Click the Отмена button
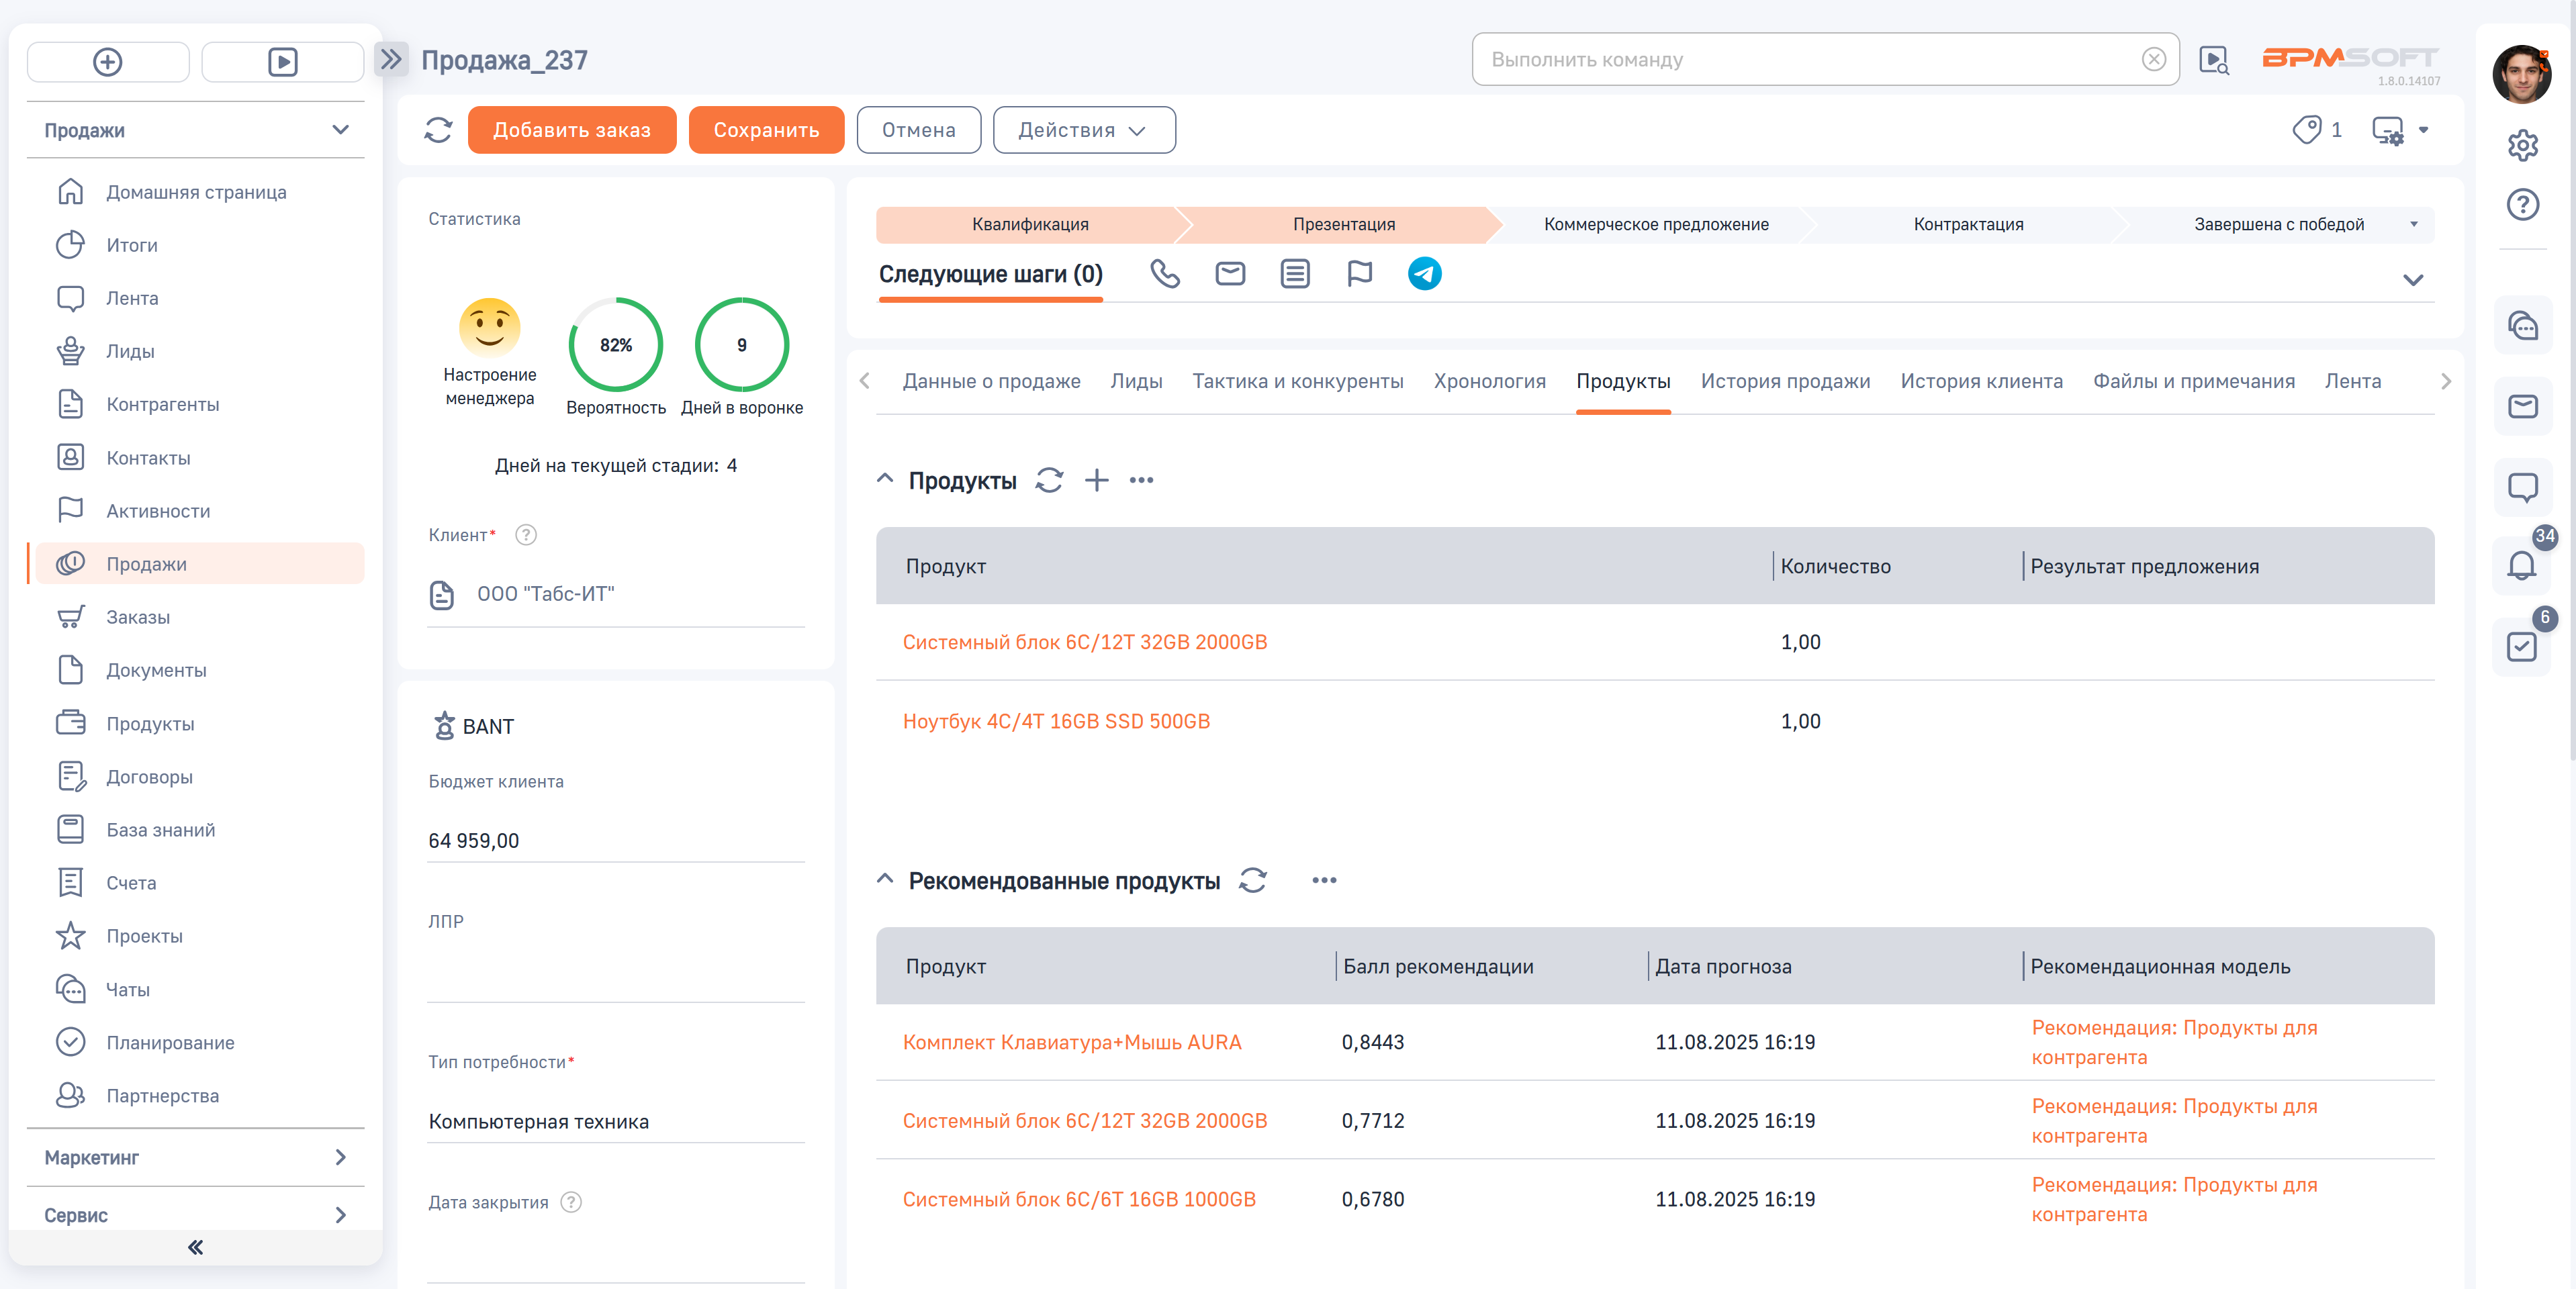Image resolution: width=2576 pixels, height=1289 pixels. tap(918, 130)
